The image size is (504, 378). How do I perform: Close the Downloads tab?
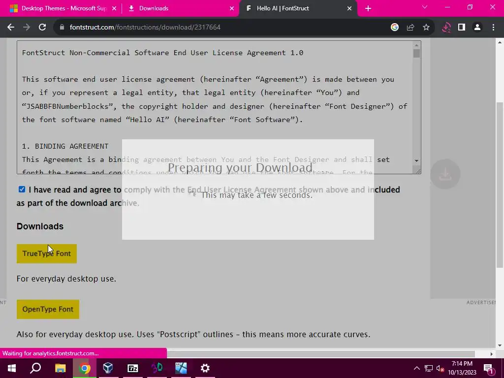232,9
